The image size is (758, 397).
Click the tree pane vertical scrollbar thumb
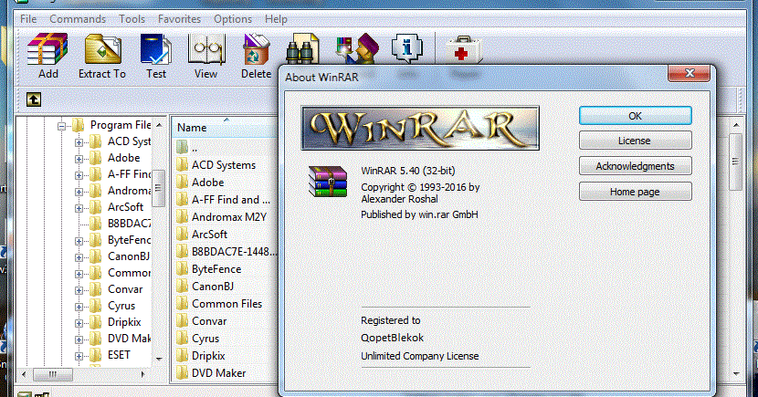pos(159,188)
